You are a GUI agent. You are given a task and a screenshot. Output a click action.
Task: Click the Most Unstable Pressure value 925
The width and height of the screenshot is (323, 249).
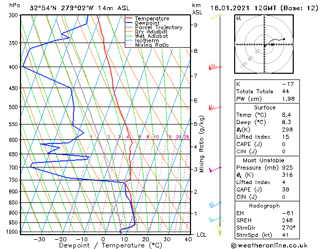pyautogui.click(x=288, y=168)
